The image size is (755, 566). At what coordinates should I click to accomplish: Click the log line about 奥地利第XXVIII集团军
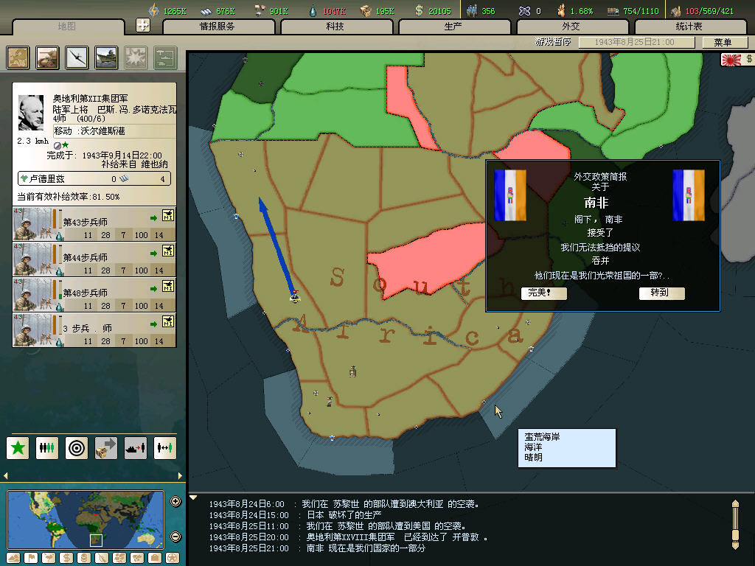(397, 537)
